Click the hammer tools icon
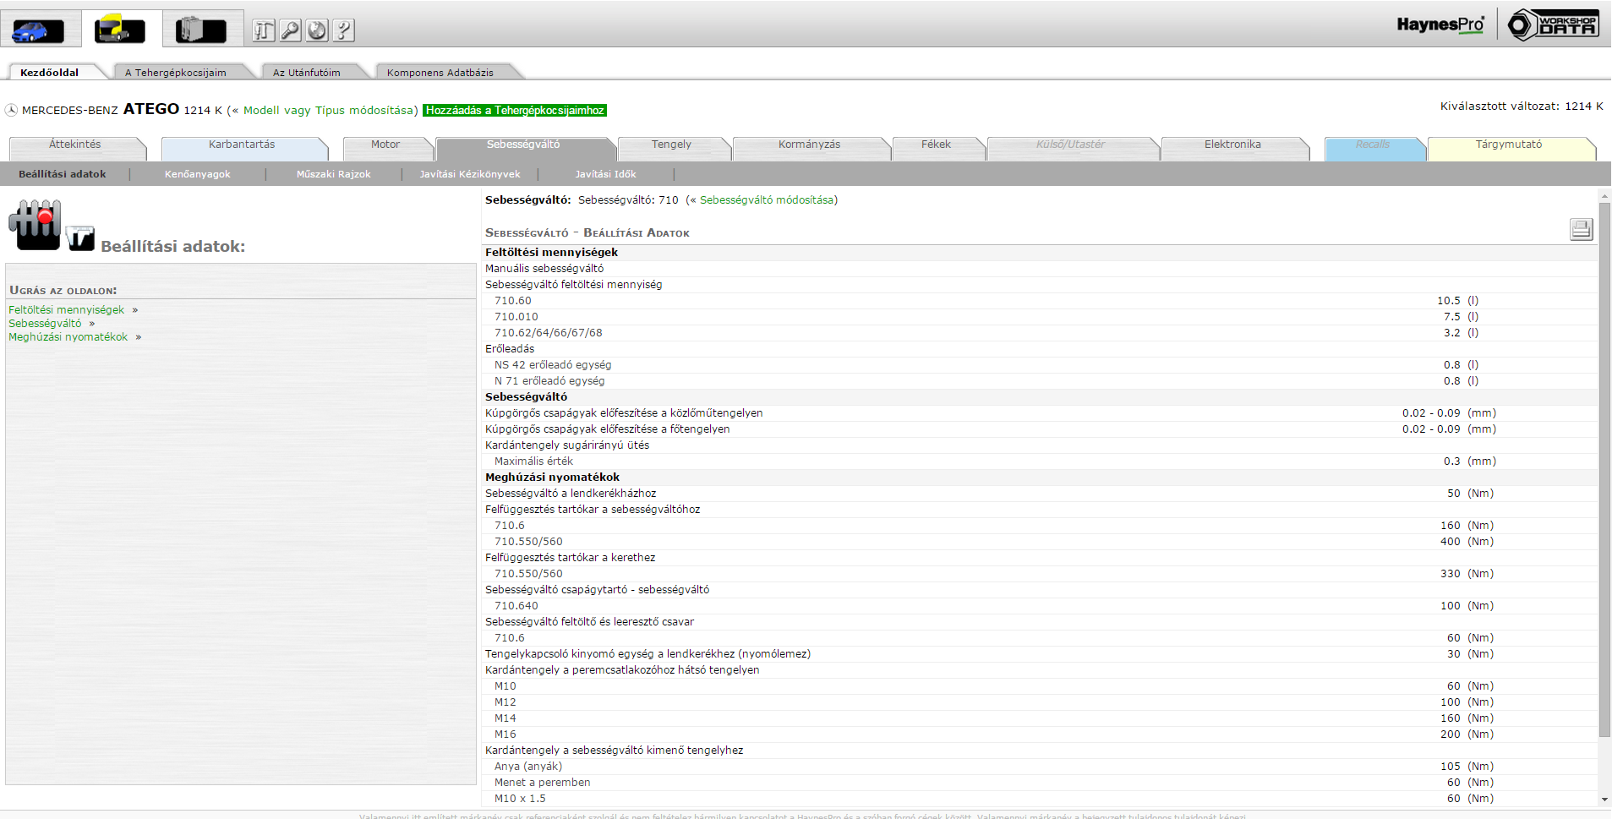 [264, 31]
